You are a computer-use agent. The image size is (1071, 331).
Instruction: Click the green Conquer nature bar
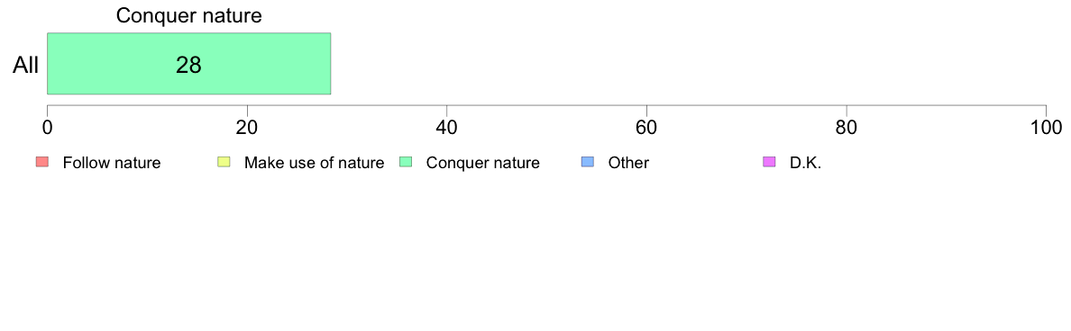(189, 63)
